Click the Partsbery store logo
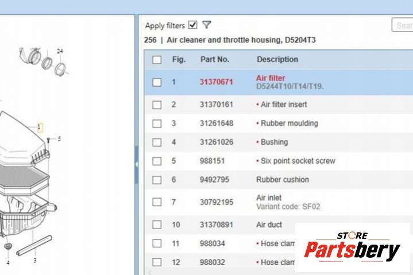Image resolution: width=413 pixels, height=275 pixels. 352,247
